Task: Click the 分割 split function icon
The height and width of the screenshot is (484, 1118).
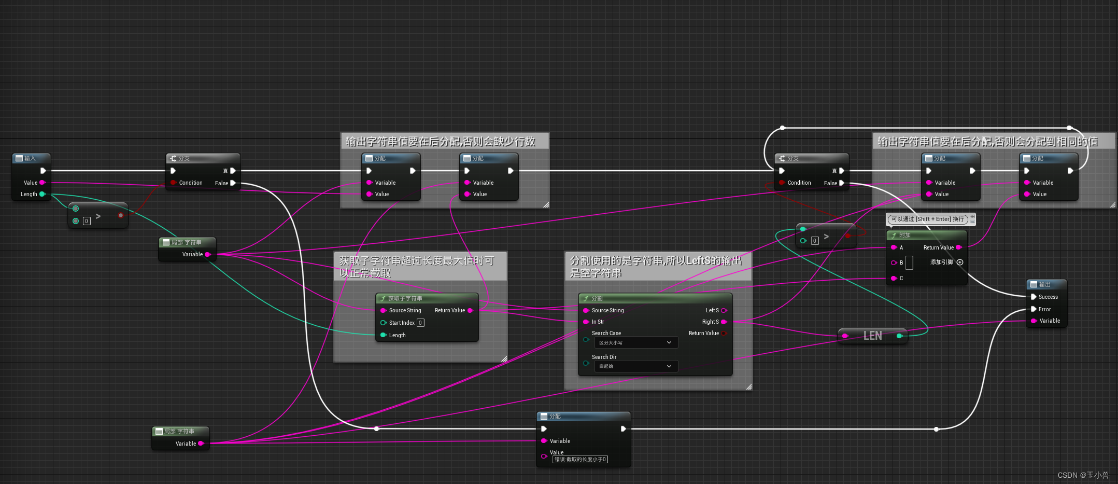Action: click(x=586, y=298)
